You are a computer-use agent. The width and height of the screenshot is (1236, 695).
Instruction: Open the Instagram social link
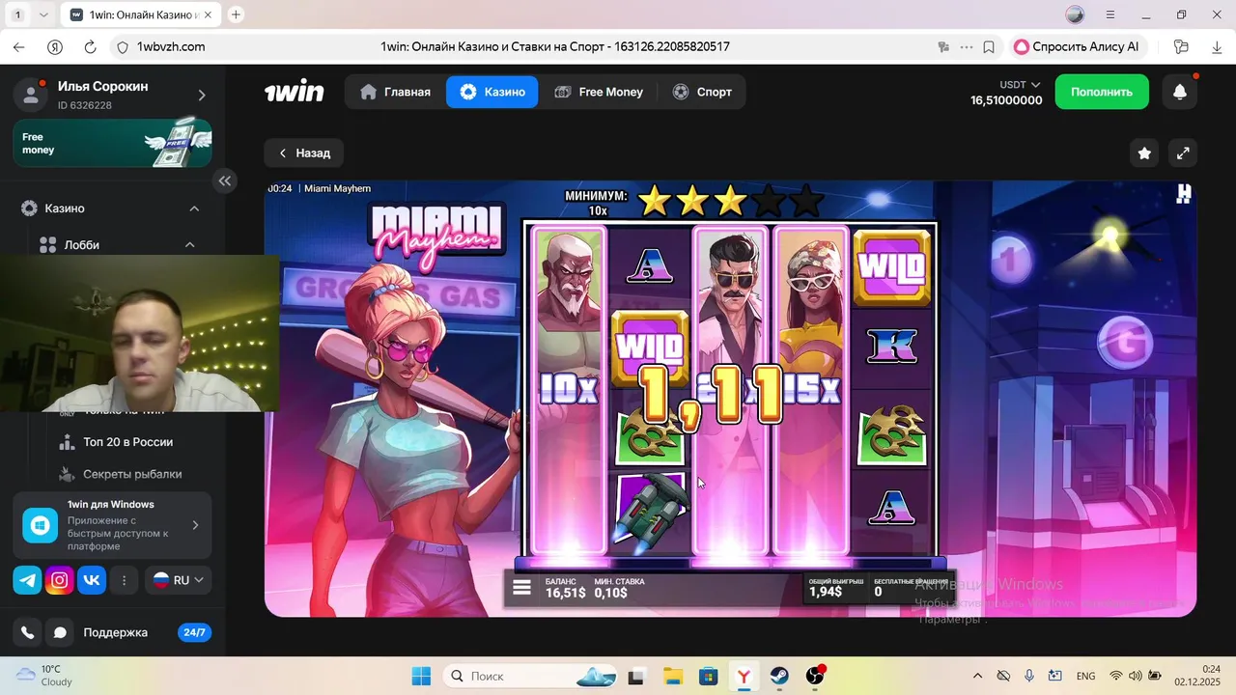click(60, 580)
